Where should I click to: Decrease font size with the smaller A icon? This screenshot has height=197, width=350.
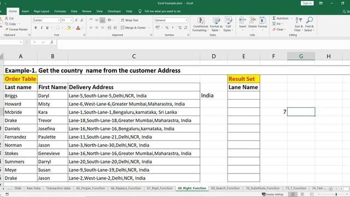[81, 20]
